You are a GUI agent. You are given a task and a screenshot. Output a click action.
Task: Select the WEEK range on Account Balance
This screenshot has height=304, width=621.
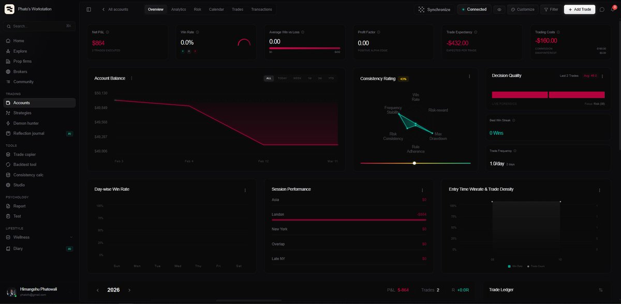pyautogui.click(x=297, y=78)
